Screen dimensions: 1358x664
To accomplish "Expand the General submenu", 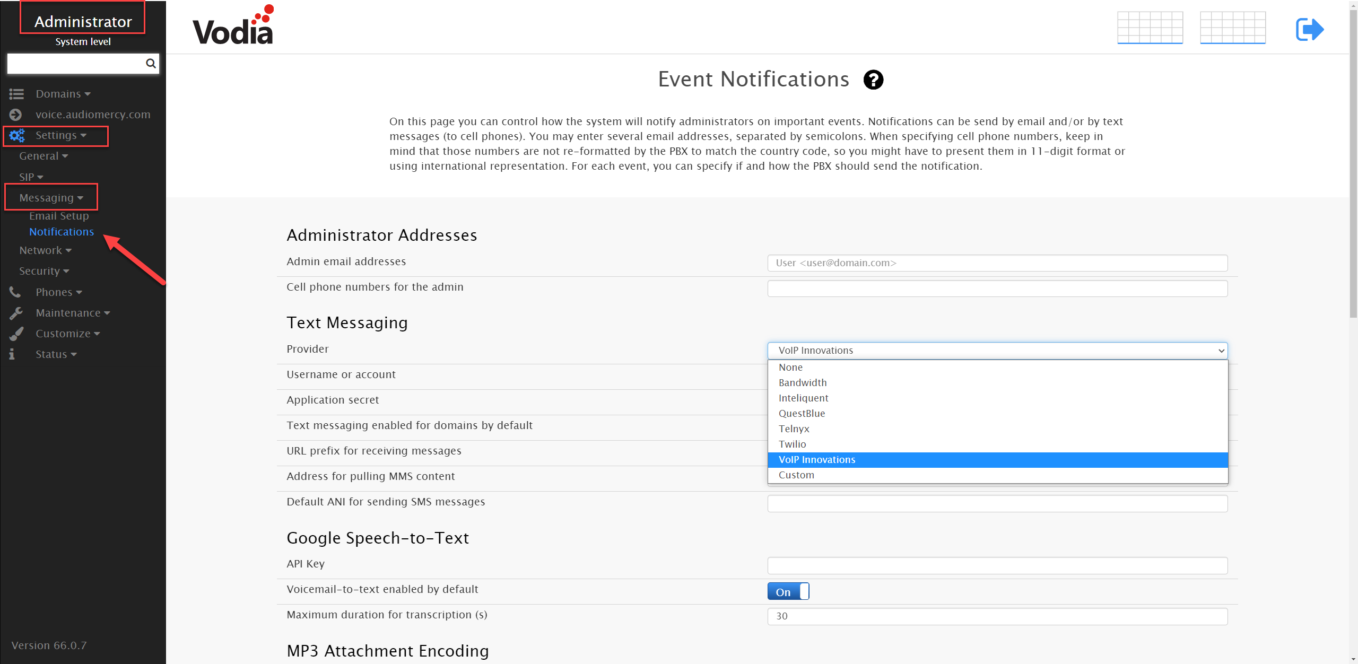I will click(43, 156).
